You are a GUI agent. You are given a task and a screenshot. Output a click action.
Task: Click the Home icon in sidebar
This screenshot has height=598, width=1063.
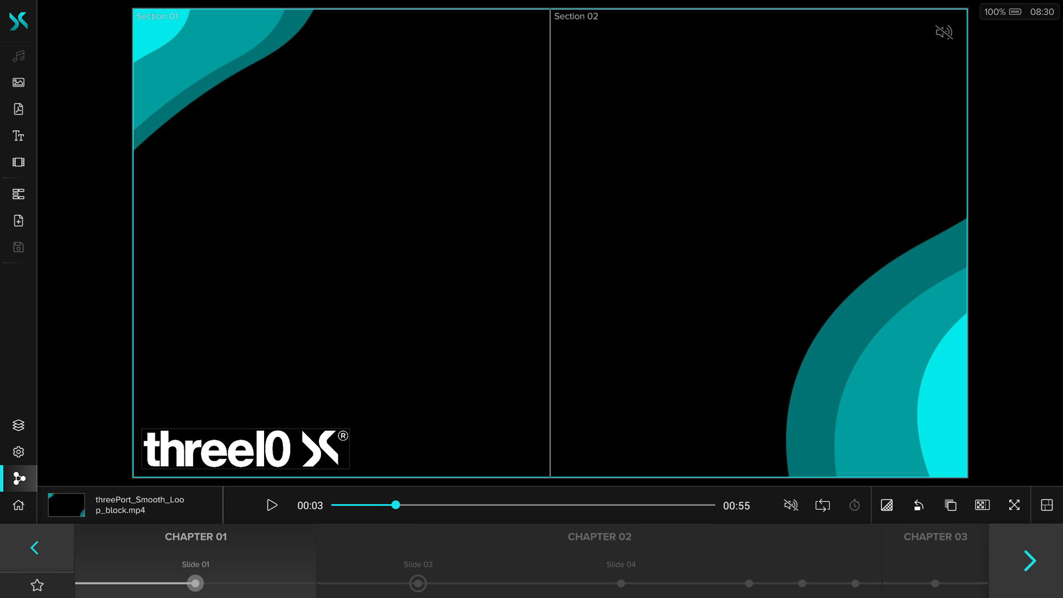tap(18, 505)
